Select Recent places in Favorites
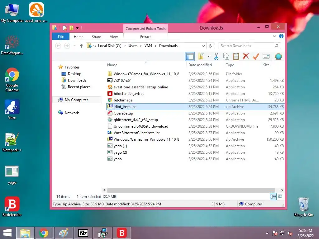The width and height of the screenshot is (319, 239). coord(79,87)
